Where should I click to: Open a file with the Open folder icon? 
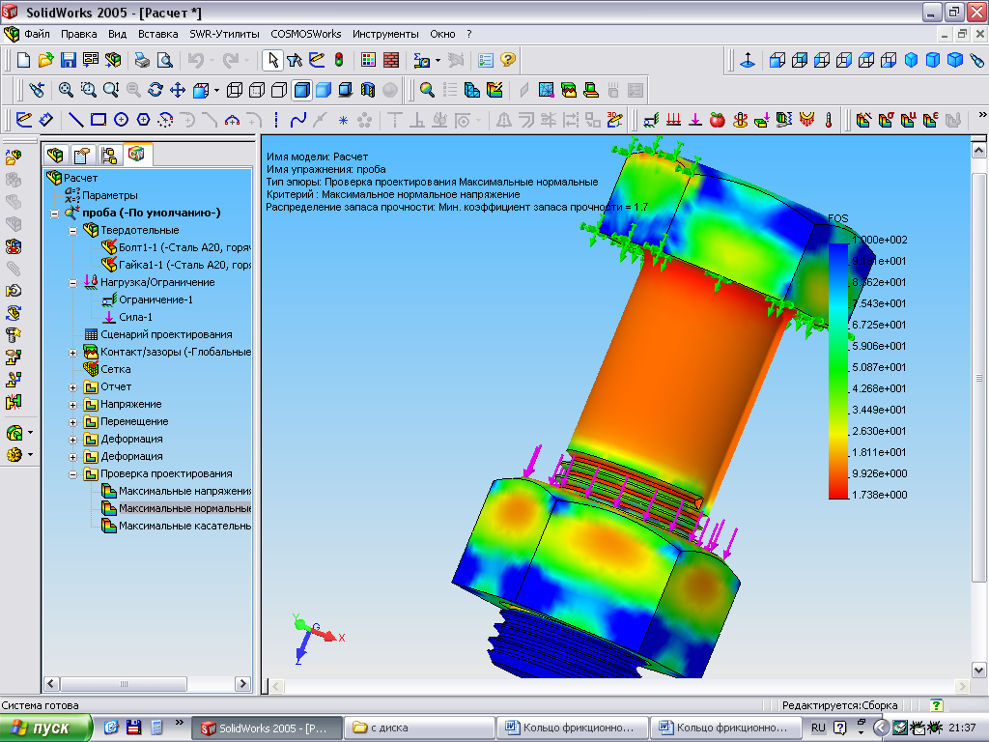tap(45, 60)
